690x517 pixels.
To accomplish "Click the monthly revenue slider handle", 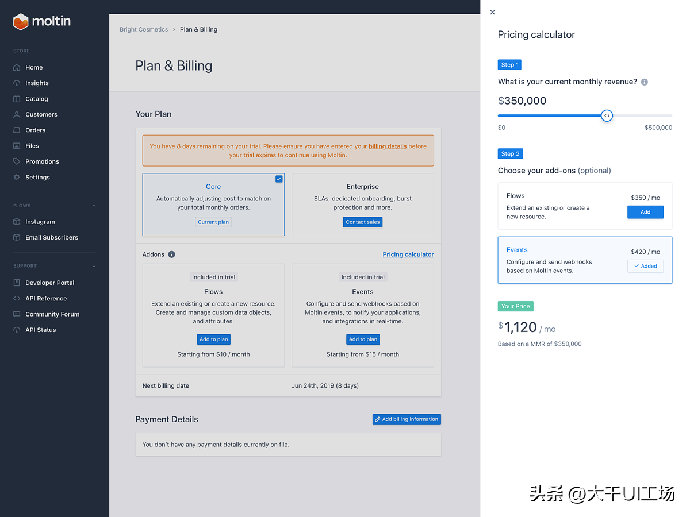I will tap(607, 115).
